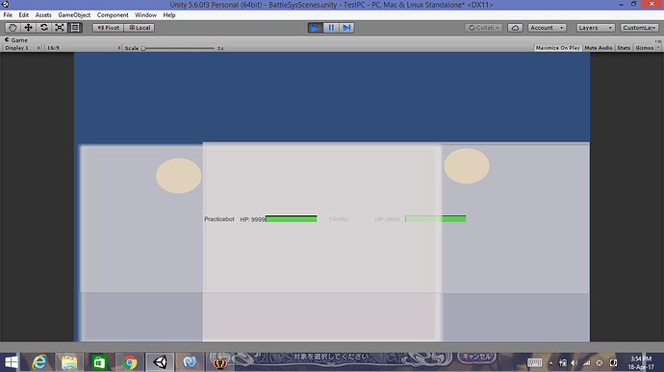Select the Rect Transform tool
Screen dimensions: 664x372
(x=75, y=28)
